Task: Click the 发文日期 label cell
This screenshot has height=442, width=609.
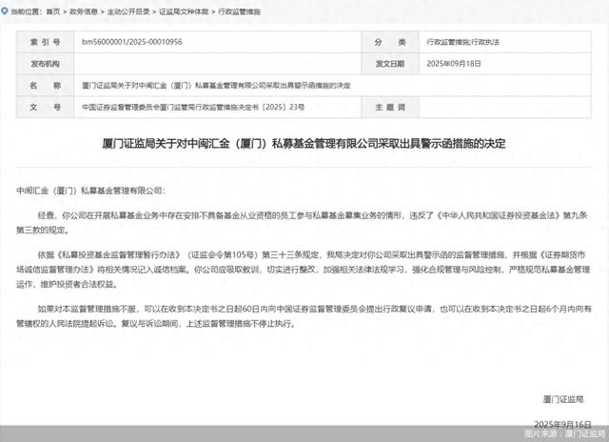Action: (390, 64)
